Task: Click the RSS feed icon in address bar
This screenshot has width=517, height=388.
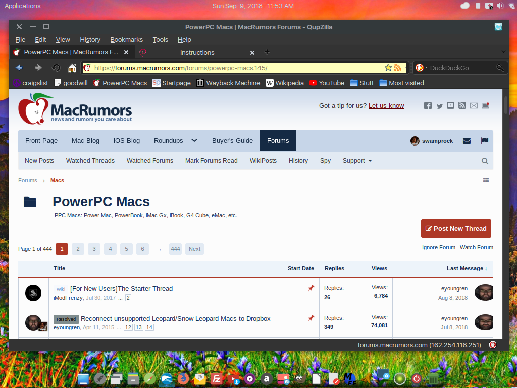Action: click(x=398, y=68)
